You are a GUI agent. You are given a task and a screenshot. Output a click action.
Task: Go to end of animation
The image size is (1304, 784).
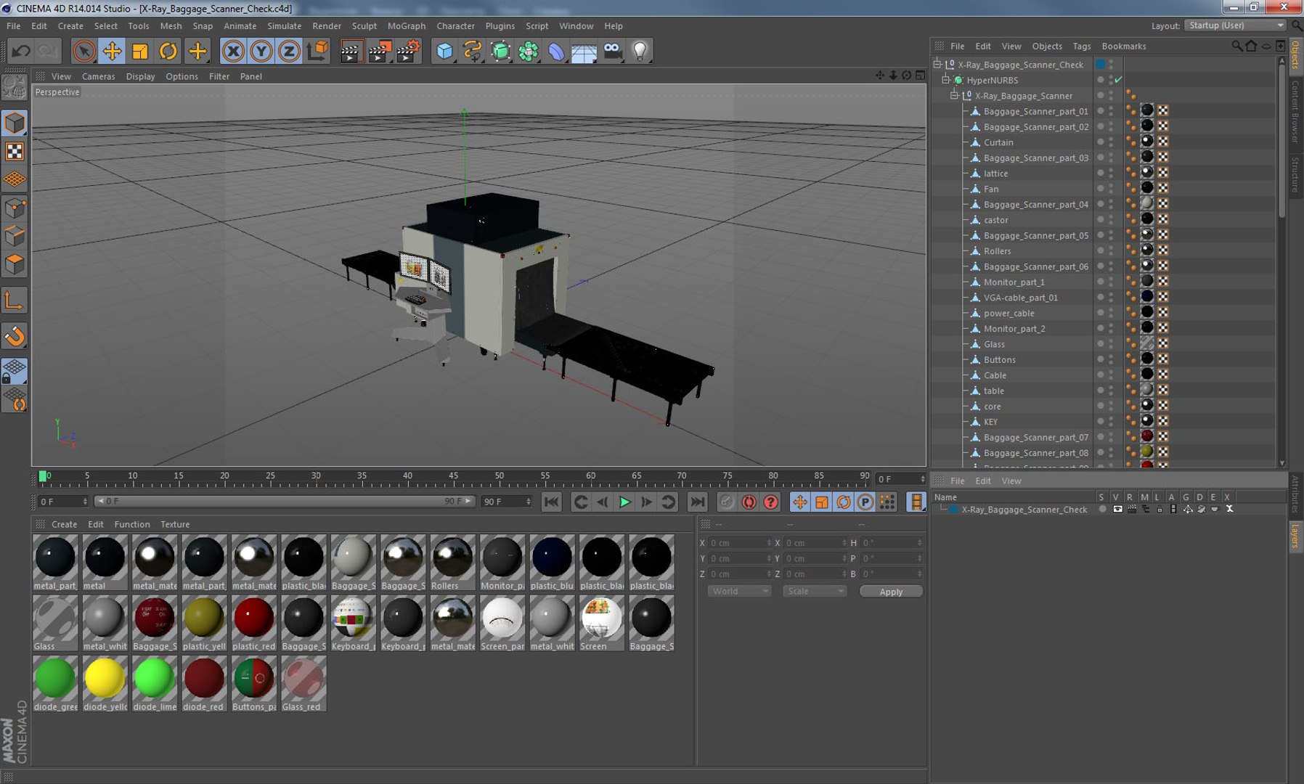pos(697,502)
